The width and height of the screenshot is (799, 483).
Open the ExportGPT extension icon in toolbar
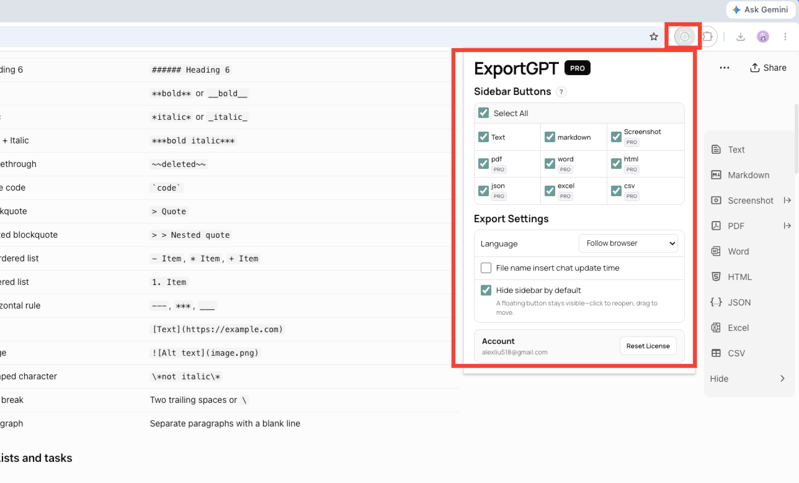685,37
